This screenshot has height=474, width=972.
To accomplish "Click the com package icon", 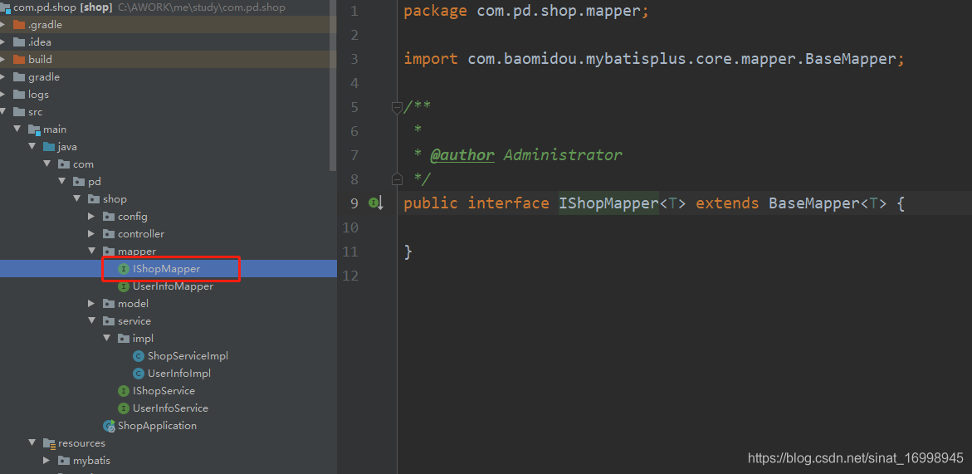I will 64,164.
